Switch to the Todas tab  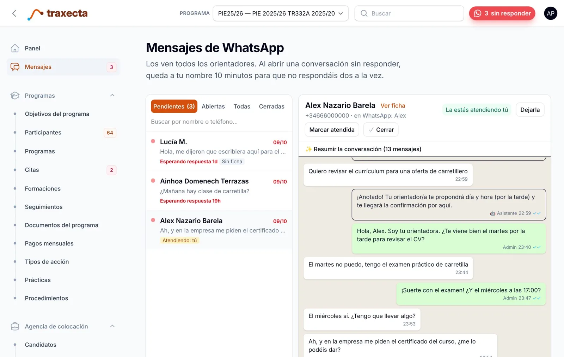242,107
